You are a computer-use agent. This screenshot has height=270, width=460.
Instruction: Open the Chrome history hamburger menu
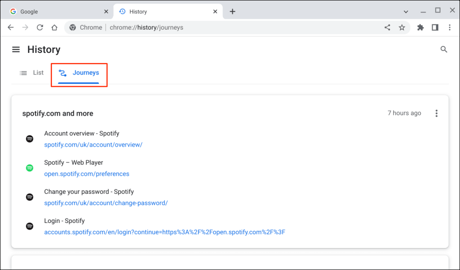[16, 49]
